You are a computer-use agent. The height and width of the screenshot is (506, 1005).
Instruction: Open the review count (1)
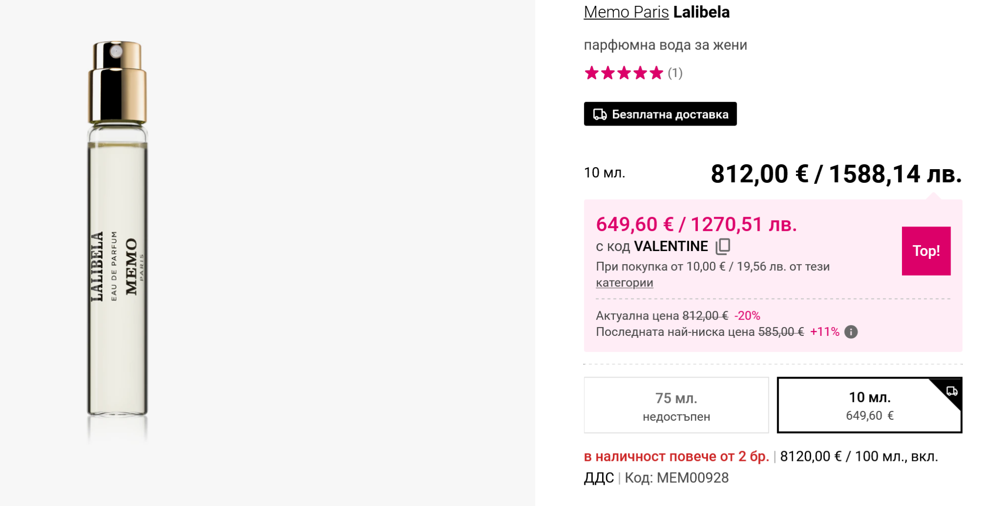click(675, 73)
